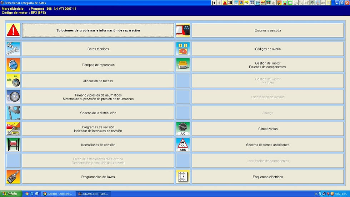Click the ES language indicator in system tray
Viewport: 350px width, 197px height.
tap(316, 194)
